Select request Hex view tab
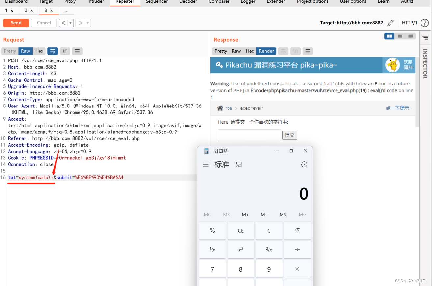 40,51
